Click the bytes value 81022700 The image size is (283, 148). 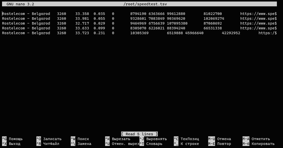(213, 14)
